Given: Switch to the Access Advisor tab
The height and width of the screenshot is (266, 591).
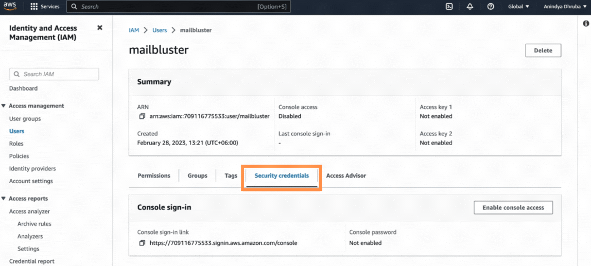Looking at the screenshot, I should tap(346, 175).
